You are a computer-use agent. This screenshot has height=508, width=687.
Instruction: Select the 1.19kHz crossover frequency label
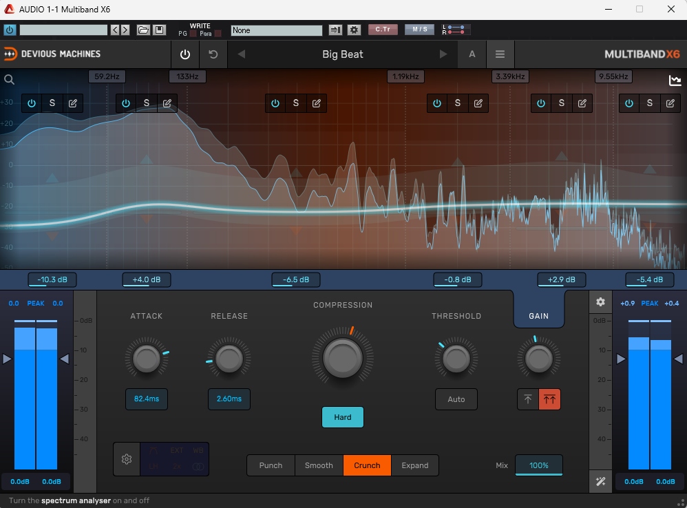tap(405, 76)
